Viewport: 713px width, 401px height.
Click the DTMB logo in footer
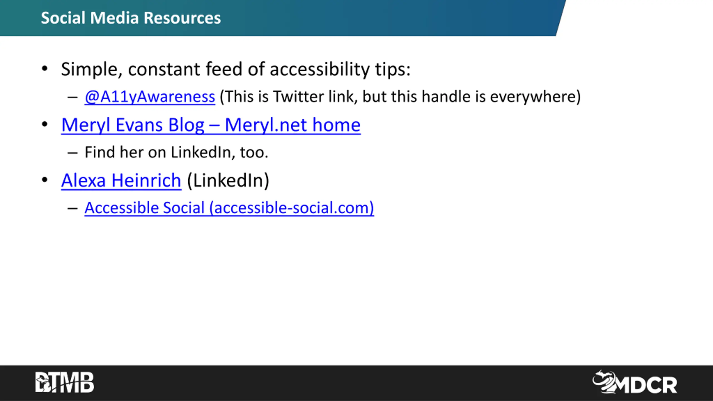65,382
